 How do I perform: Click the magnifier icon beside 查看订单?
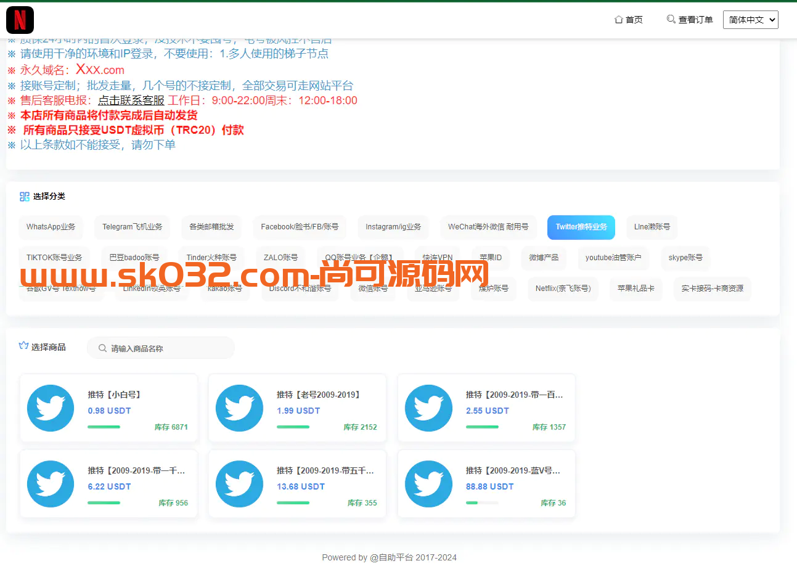pos(671,19)
